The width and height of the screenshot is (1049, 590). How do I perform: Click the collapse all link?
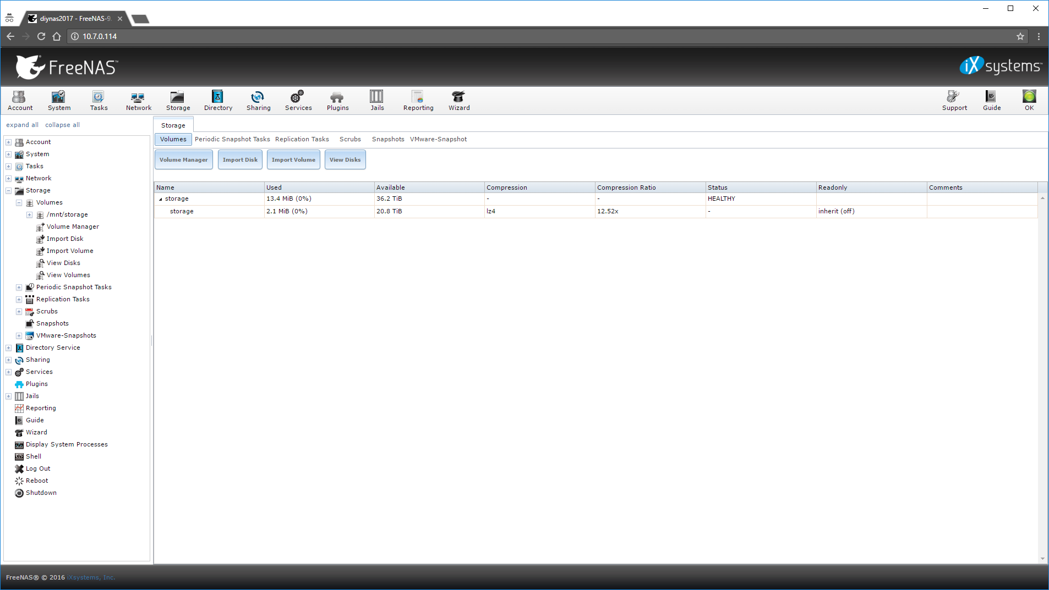[x=62, y=125]
